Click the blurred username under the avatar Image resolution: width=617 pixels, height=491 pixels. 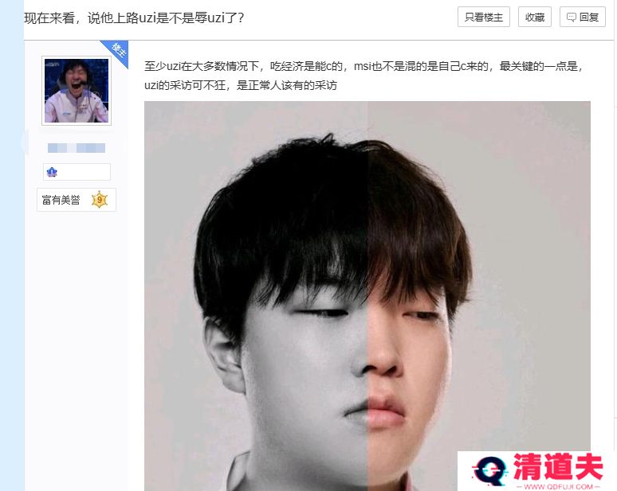[x=77, y=148]
